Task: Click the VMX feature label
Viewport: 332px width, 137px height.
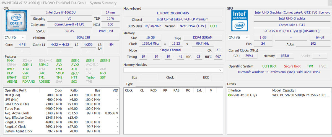Action: (25, 73)
